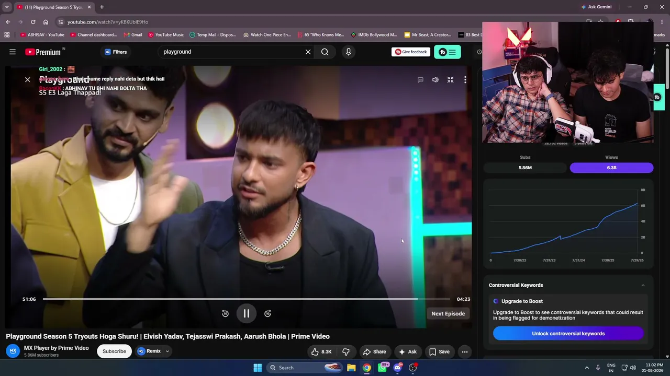Open the player's three-dot options menu
The height and width of the screenshot is (376, 670).
465,80
